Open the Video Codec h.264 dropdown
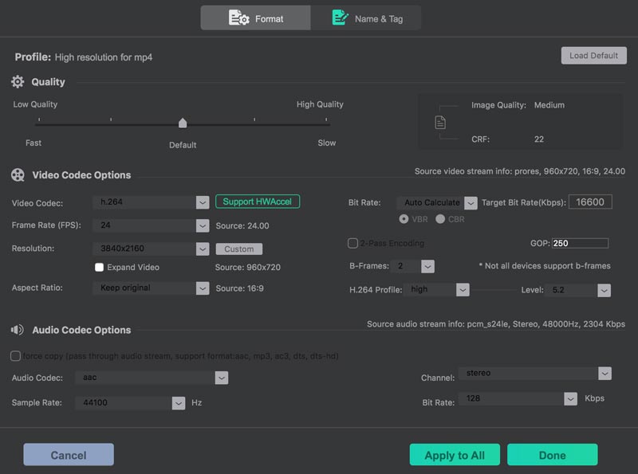 coord(151,202)
